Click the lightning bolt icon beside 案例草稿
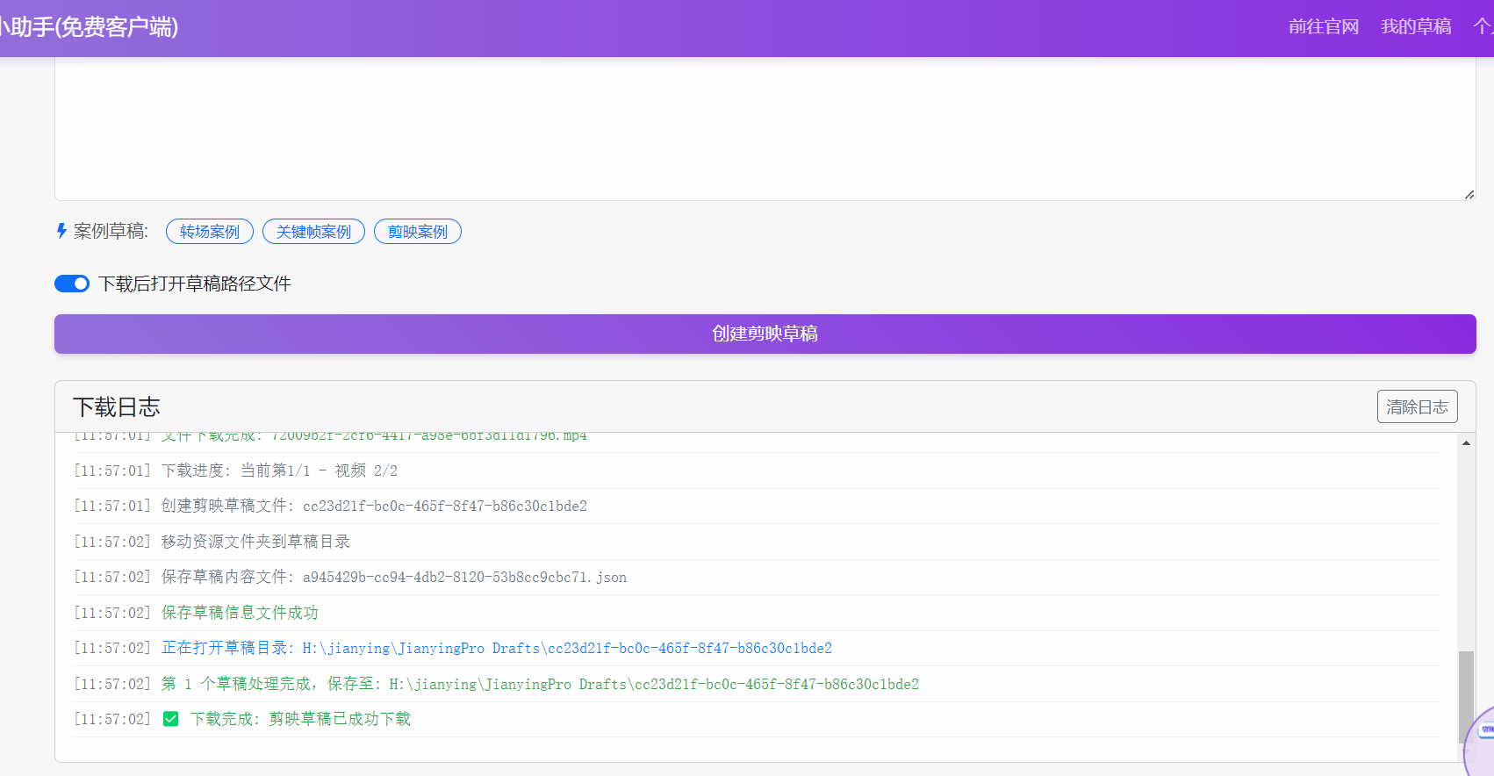This screenshot has width=1494, height=776. coord(61,231)
